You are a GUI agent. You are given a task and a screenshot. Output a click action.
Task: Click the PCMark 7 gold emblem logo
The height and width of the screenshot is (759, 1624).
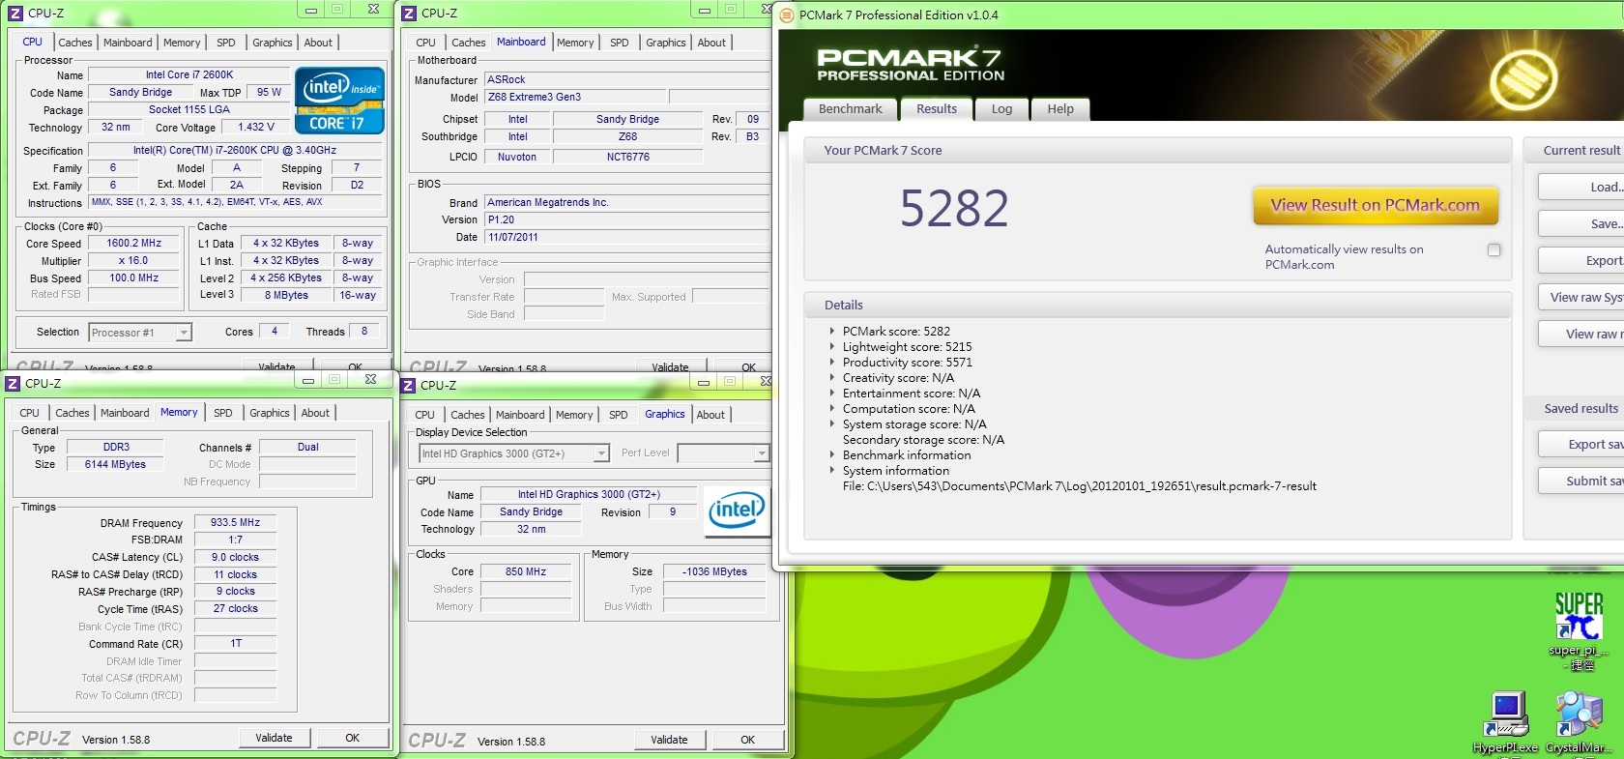(1522, 78)
